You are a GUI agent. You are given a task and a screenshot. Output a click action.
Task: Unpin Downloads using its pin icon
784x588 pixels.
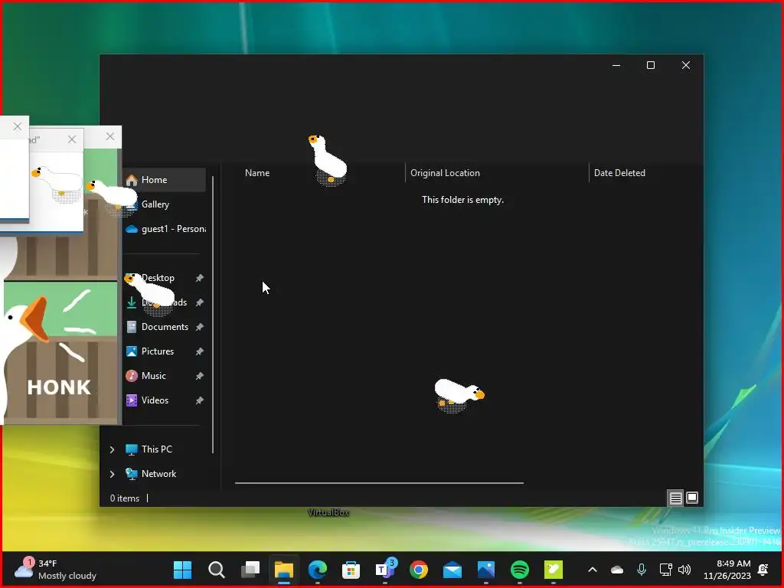[x=200, y=302]
